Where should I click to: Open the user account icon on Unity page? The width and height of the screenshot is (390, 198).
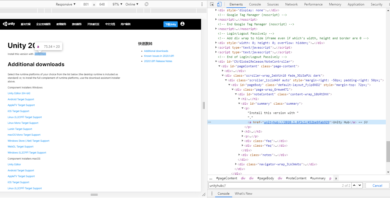click(182, 24)
